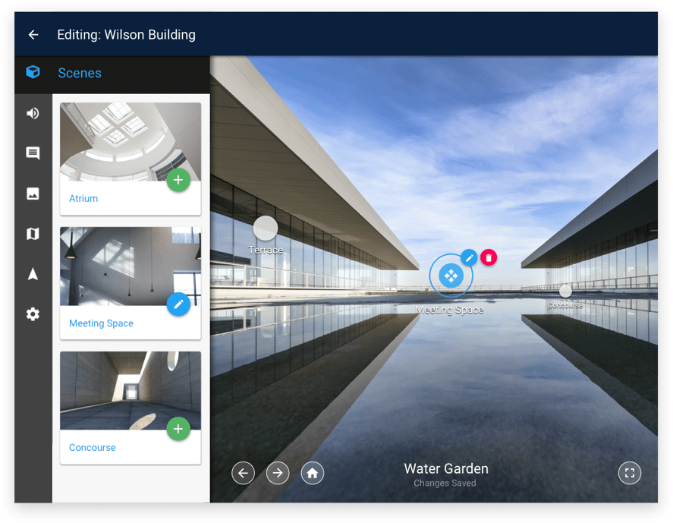Select the Meeting Space move handle

[x=451, y=276]
